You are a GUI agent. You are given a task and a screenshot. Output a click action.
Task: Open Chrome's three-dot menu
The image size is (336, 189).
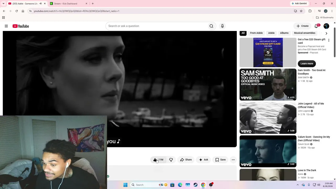(332, 11)
